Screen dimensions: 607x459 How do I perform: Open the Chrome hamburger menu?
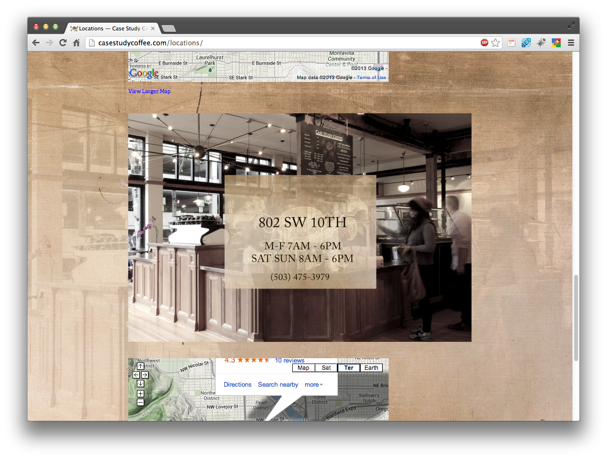pyautogui.click(x=571, y=43)
